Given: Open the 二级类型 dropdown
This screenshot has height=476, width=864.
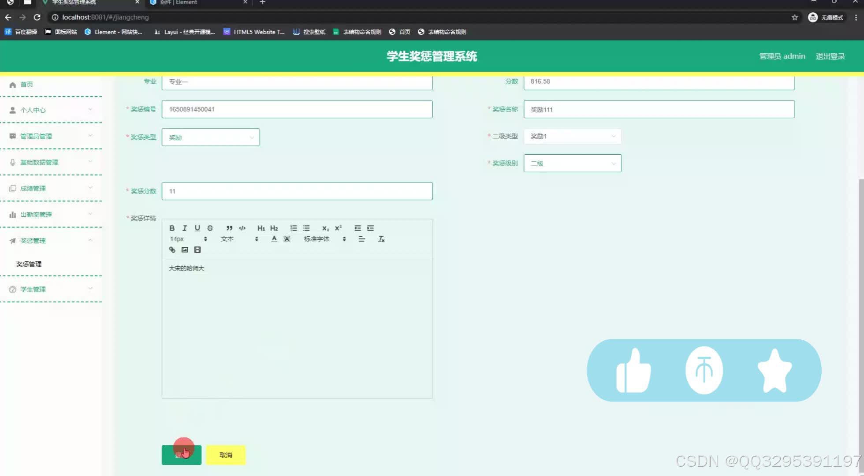Looking at the screenshot, I should pos(573,136).
